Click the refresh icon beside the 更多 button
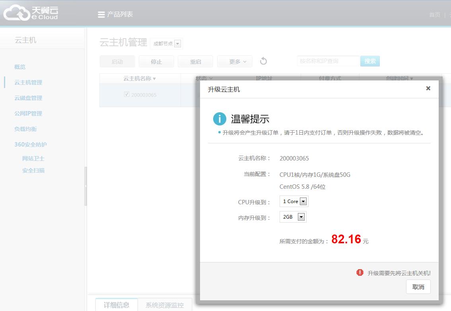This screenshot has width=451, height=311. pyautogui.click(x=263, y=61)
